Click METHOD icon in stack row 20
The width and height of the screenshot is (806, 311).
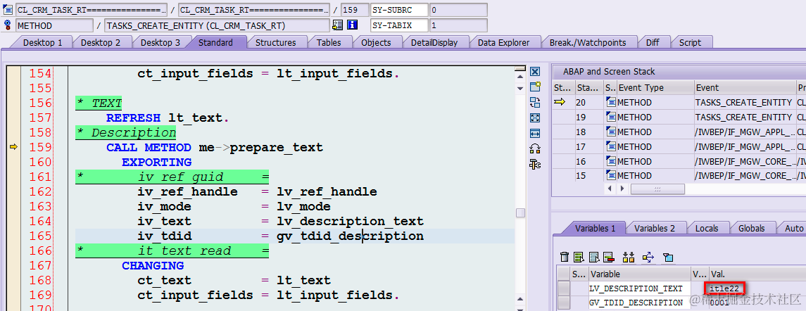611,102
